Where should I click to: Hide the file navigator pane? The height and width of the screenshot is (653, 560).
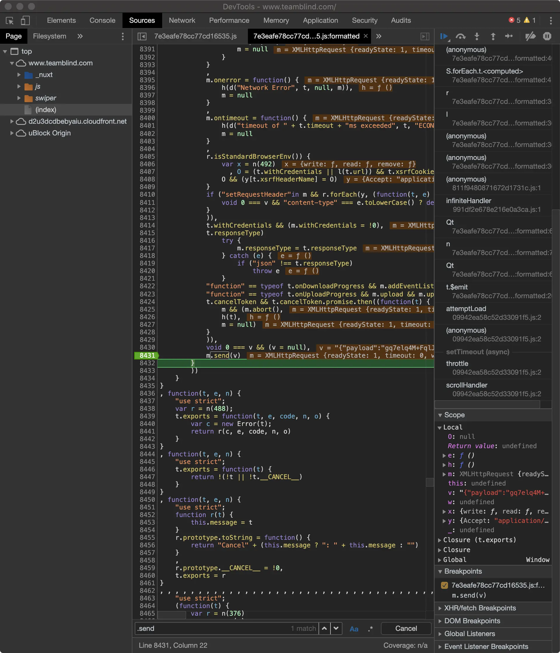point(142,36)
